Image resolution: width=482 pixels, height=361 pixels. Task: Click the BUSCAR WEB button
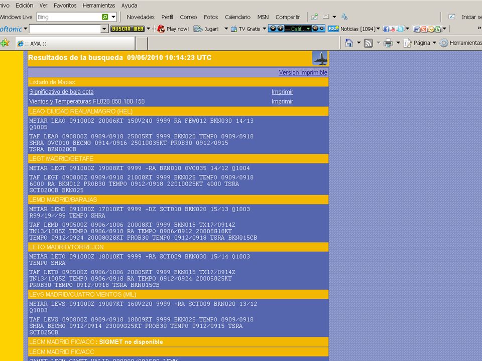point(127,29)
